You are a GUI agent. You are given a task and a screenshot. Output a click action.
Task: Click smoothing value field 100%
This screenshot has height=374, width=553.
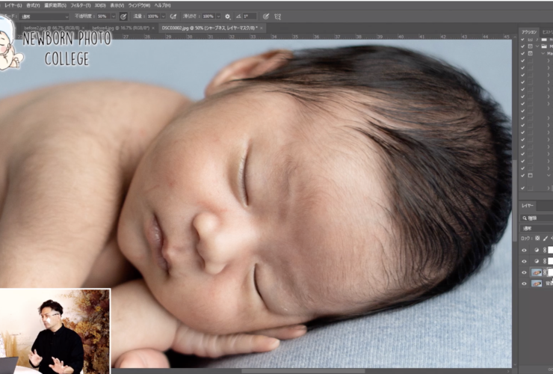(208, 16)
